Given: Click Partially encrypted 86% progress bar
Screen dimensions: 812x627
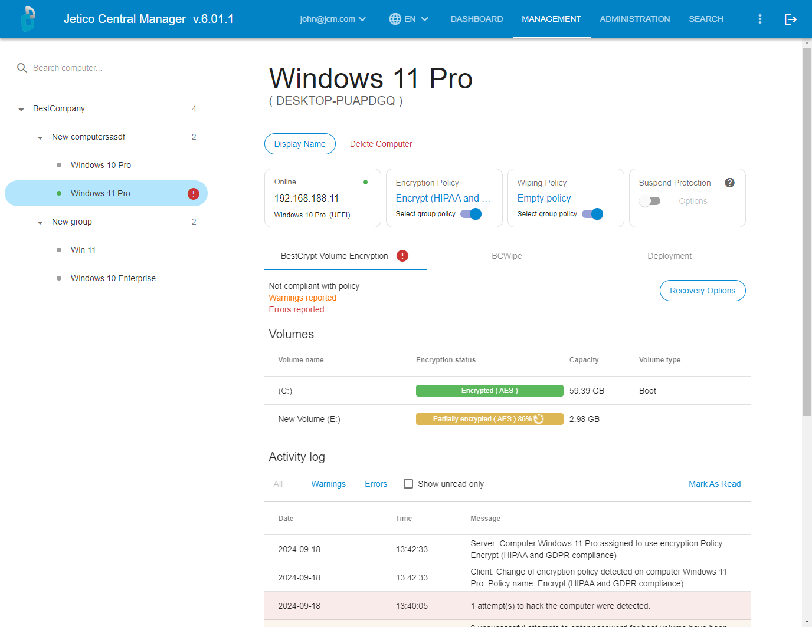Looking at the screenshot, I should pos(490,419).
